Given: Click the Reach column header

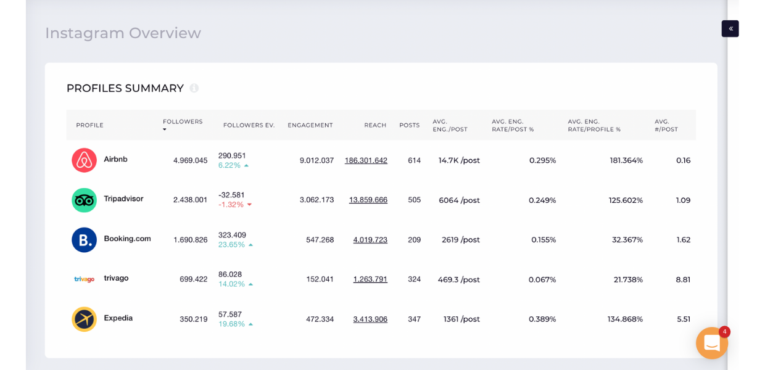Looking at the screenshot, I should [375, 125].
